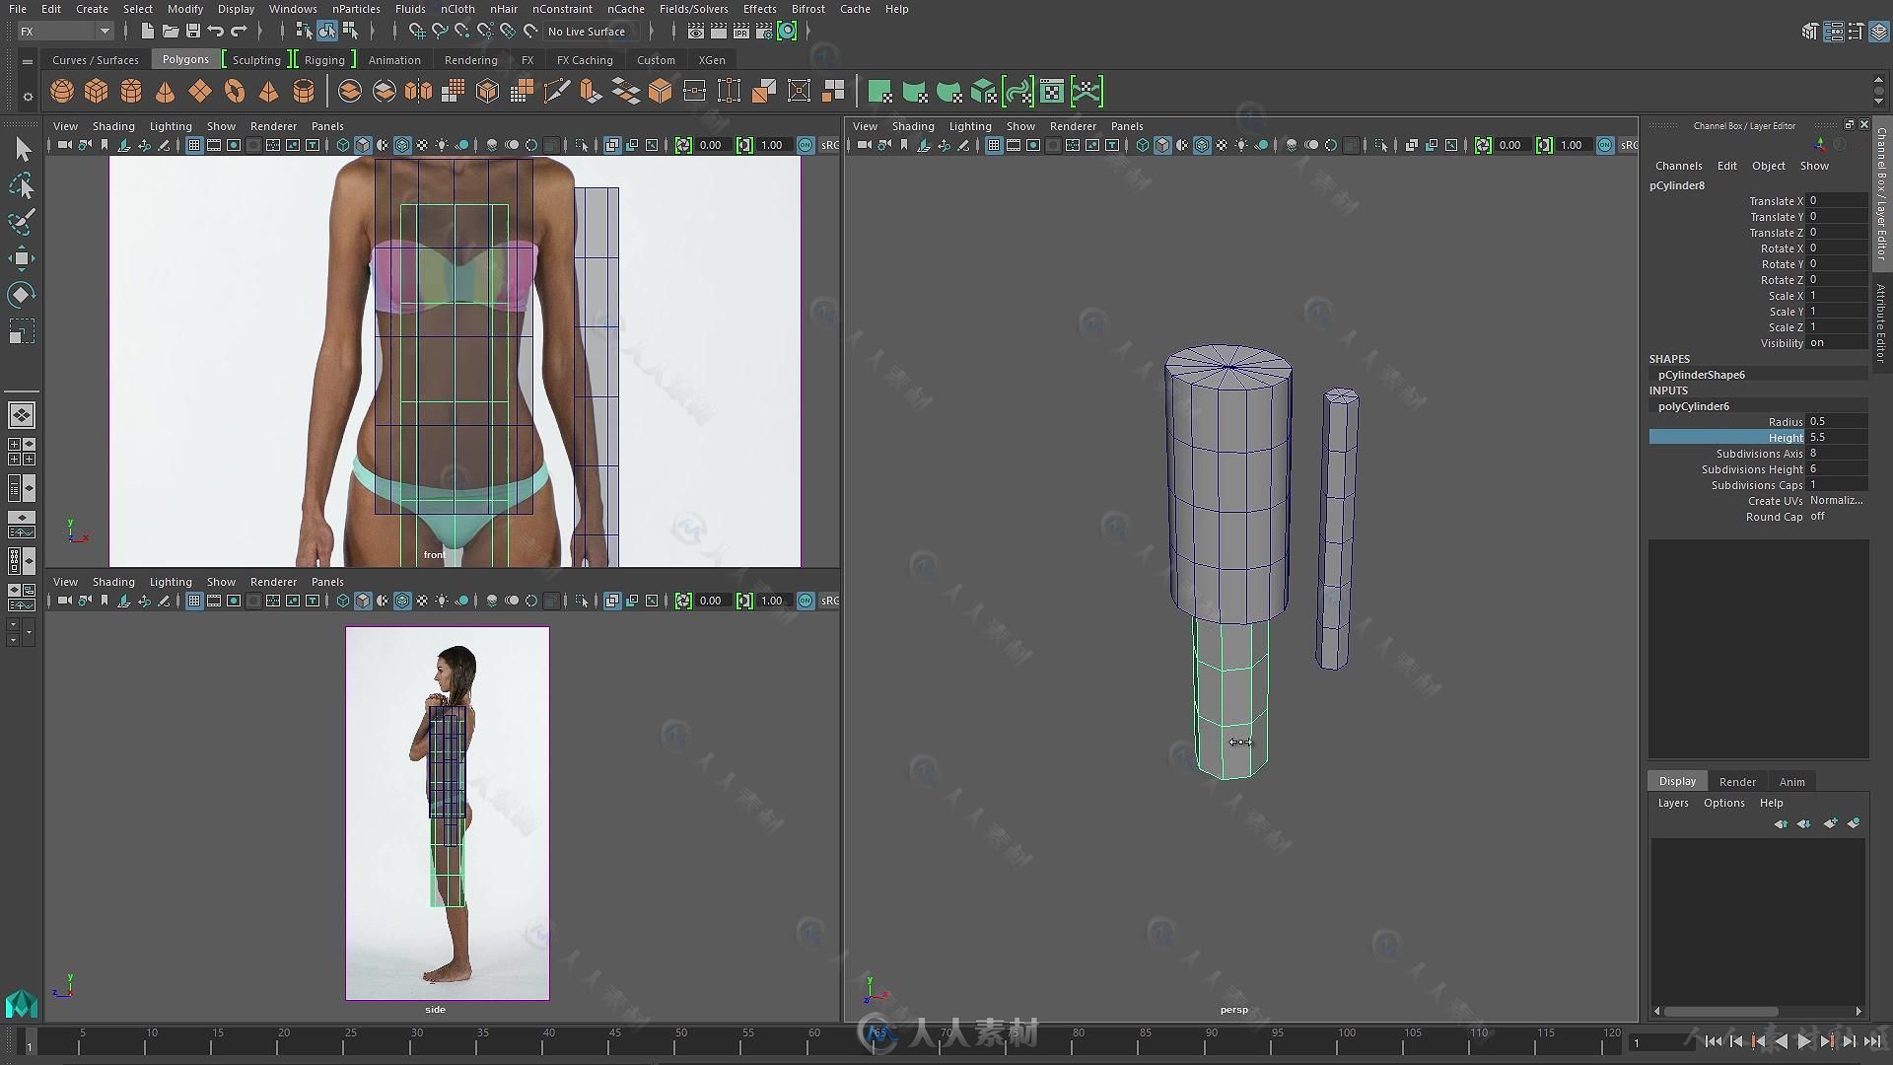Select the Display tab in bottom panel

point(1677,780)
